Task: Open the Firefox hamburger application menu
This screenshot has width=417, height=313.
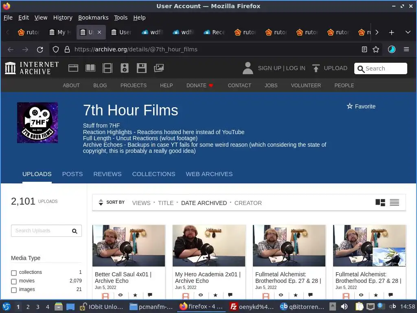Action: pos(406,49)
